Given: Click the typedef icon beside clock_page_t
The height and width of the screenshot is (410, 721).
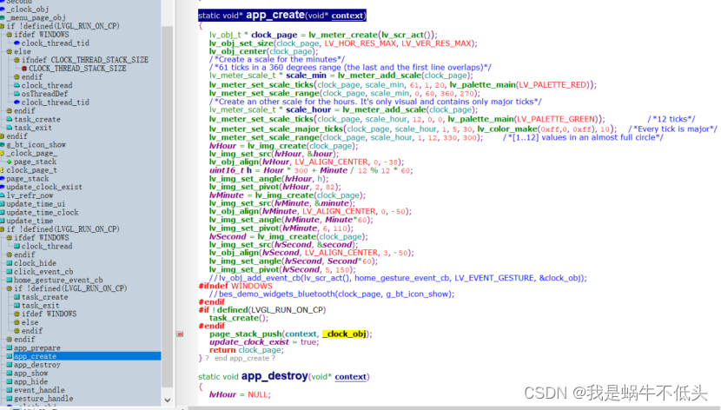Looking at the screenshot, I should click(x=3, y=170).
